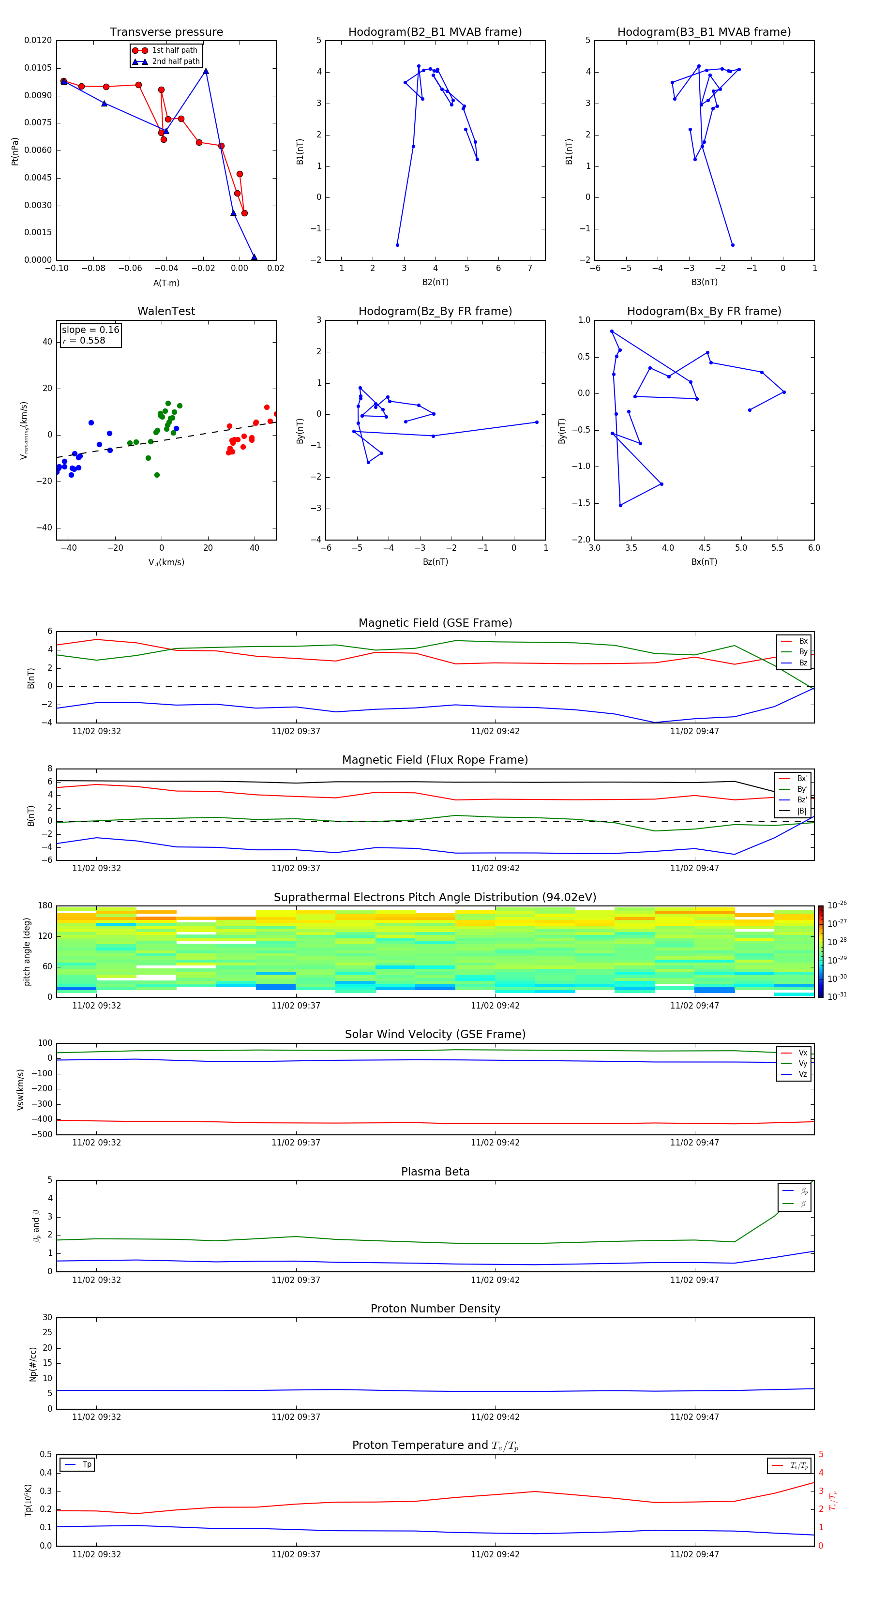The height and width of the screenshot is (1597, 871).
Task: Click '11/02 09:37' tick under GSE magnetic field plot
Action: 296,732
